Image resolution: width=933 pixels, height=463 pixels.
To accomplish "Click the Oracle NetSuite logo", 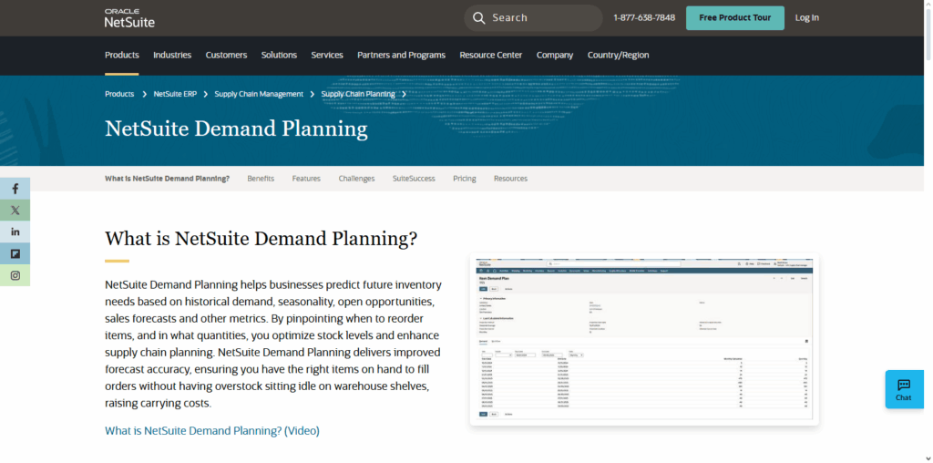I will point(129,18).
